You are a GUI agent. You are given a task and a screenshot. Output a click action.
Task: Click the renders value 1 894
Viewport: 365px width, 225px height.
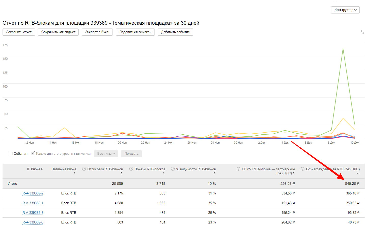(x=119, y=213)
